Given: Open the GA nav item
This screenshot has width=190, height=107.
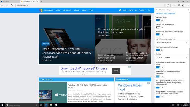Looking at the screenshot, I should (x=136, y=10).
